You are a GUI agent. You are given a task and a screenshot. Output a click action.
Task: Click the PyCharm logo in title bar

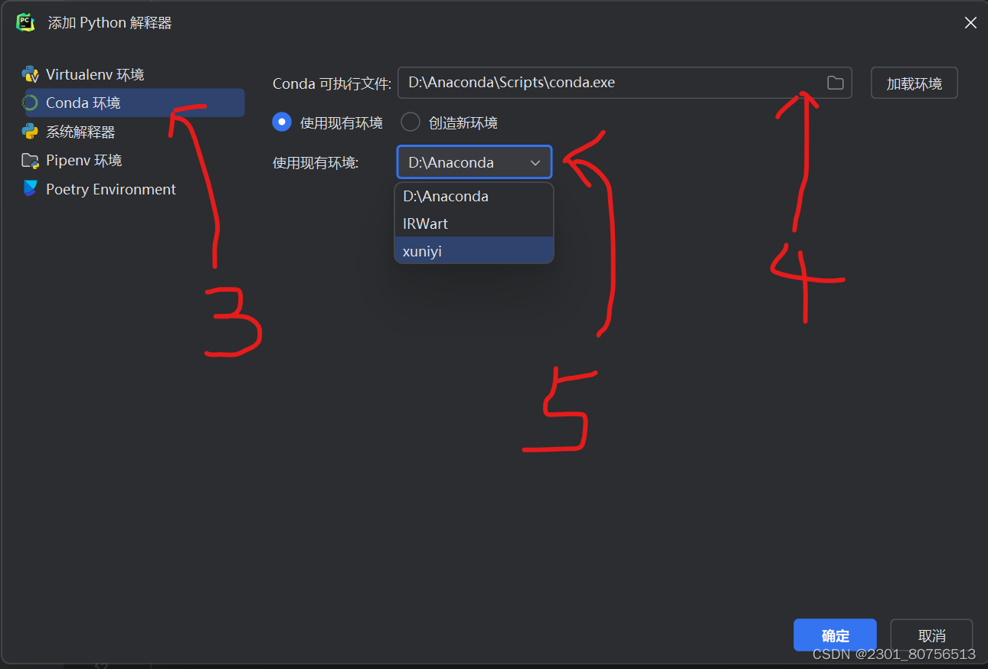pos(27,22)
